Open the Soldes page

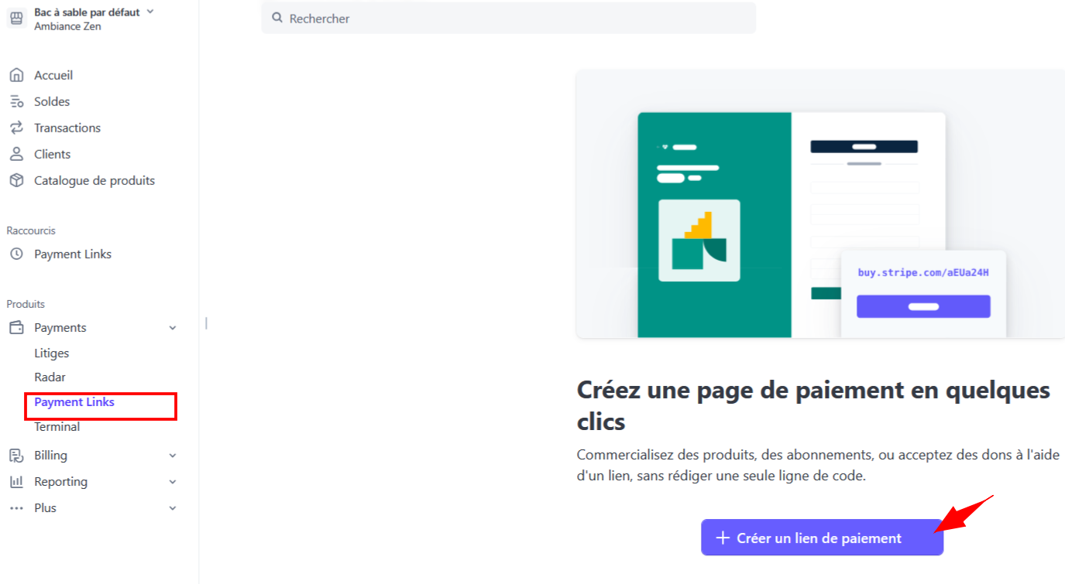point(52,102)
